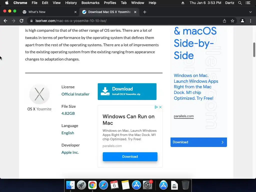256x192 pixels.
Task: Click Download in the Windows Can Run on Mac ad
Action: pyautogui.click(x=130, y=156)
